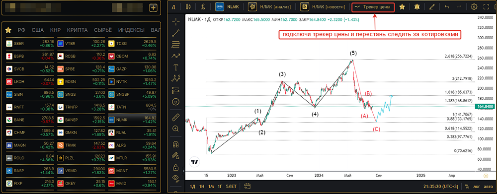
Task: Select NLMK ticker in watchlist
Action: 133,120
